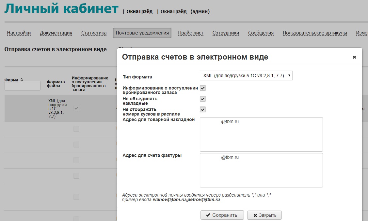Select the Почтовые уведомления tab
368x221 pixels.
tap(142, 33)
